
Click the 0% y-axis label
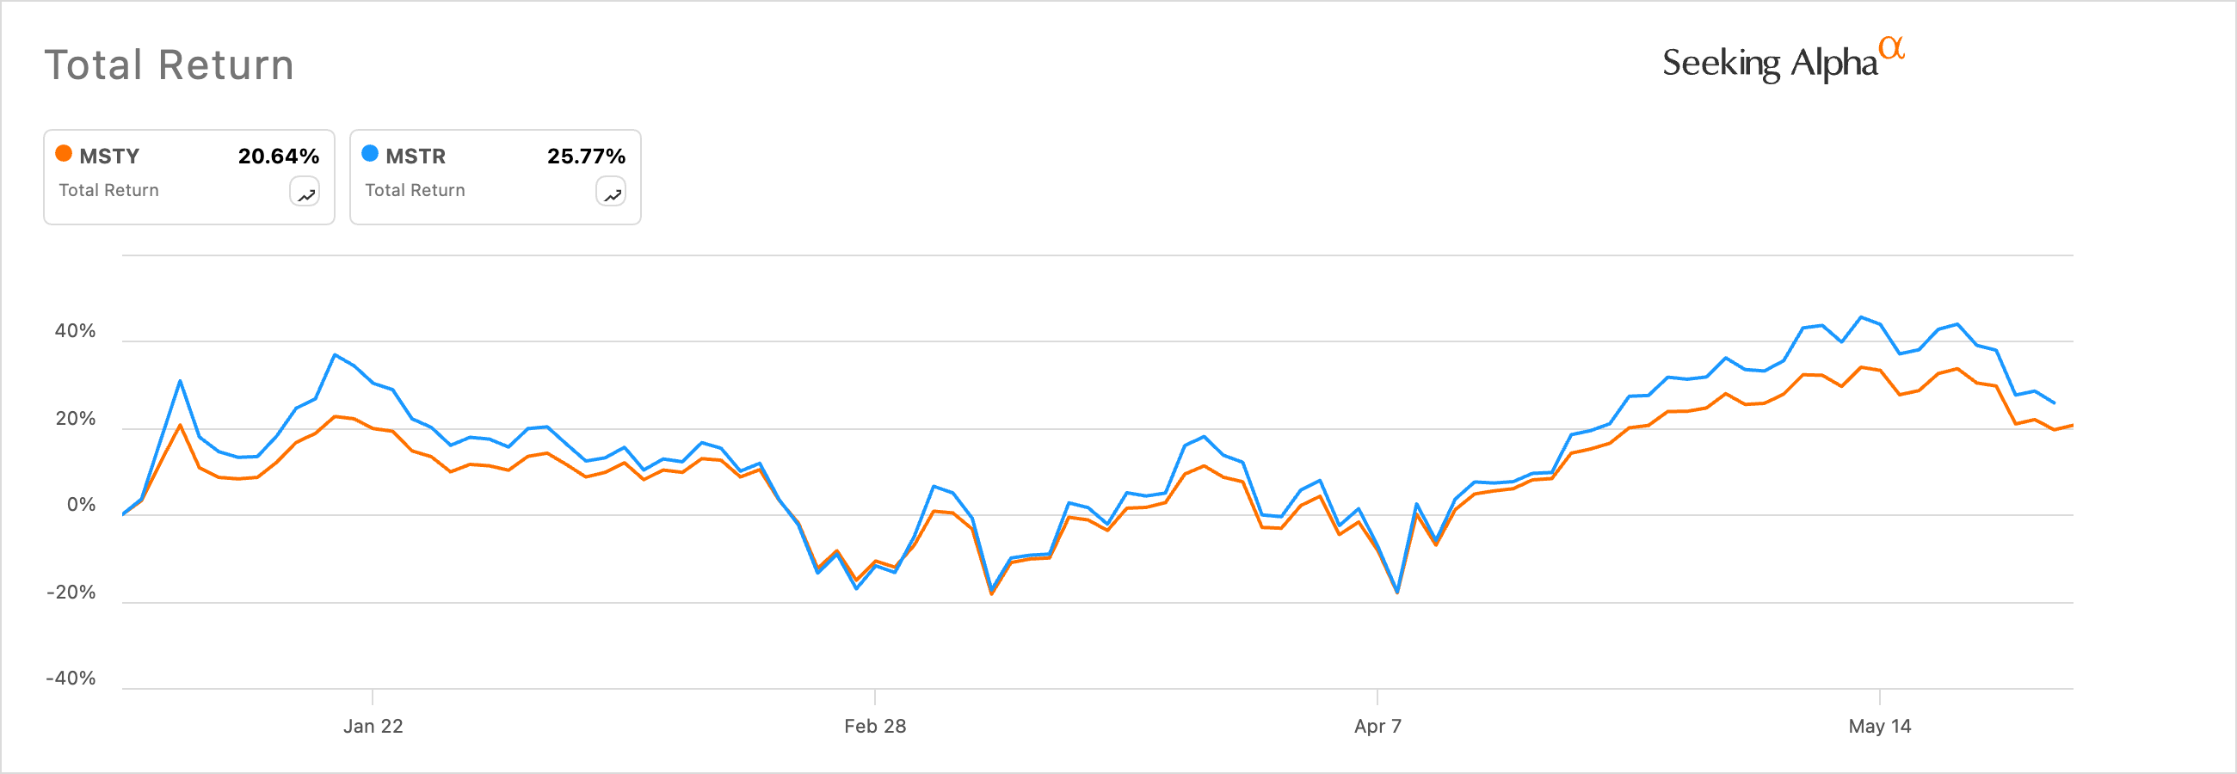82,505
